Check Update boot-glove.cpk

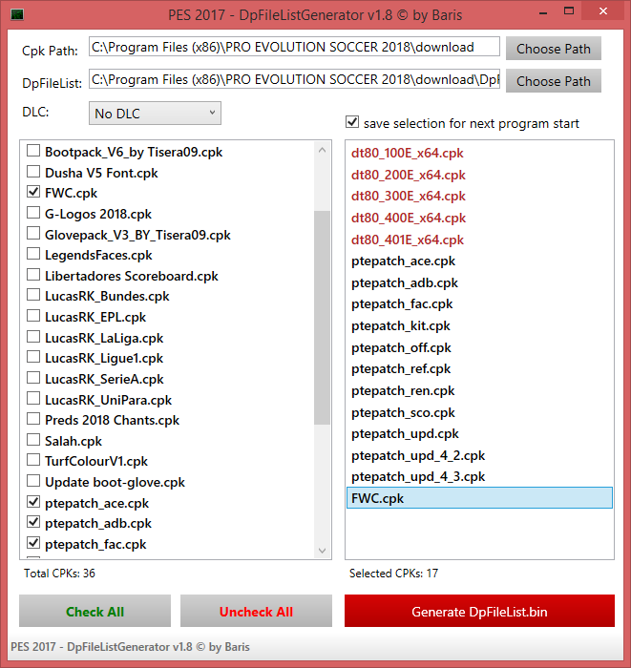coord(33,481)
